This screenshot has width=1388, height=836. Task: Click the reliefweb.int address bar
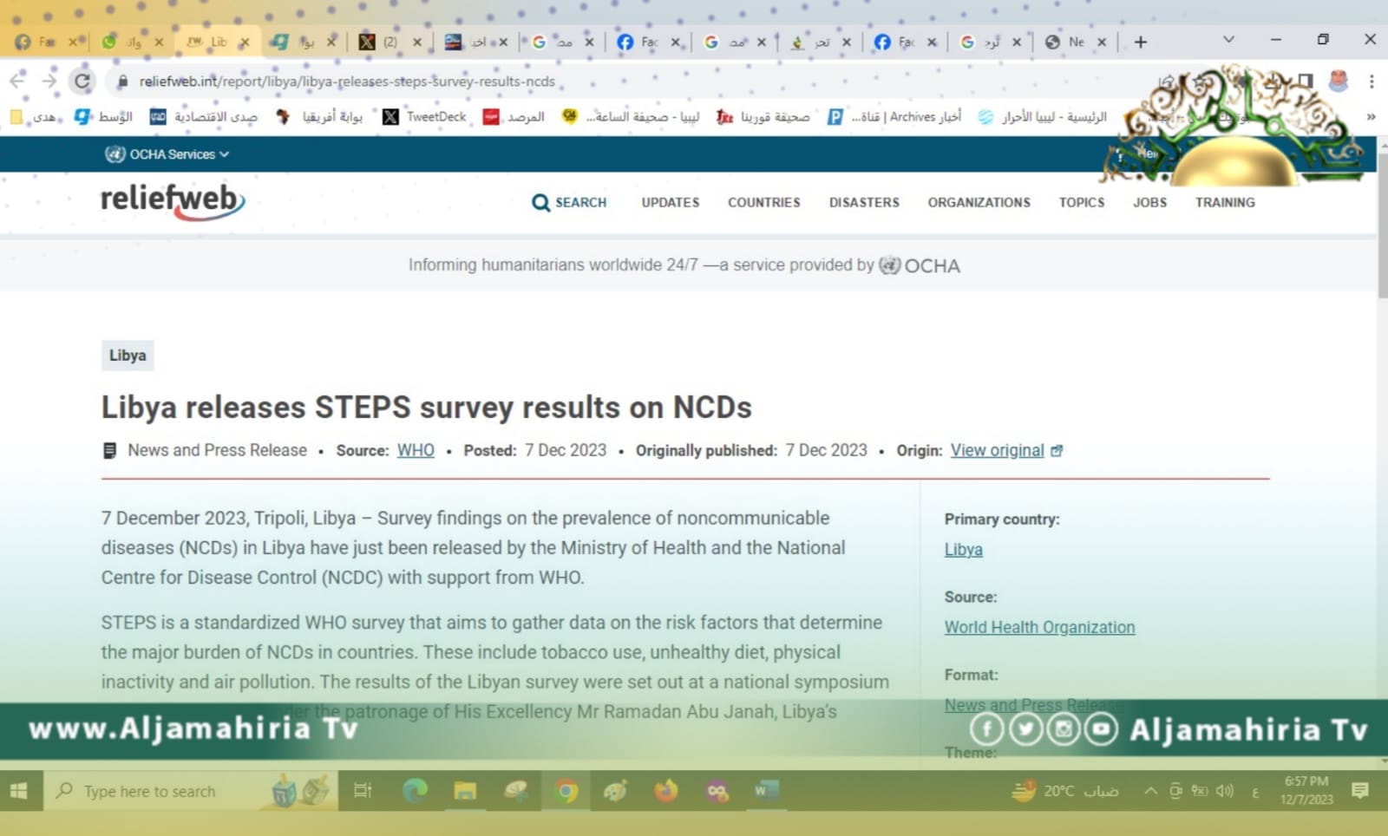click(347, 81)
